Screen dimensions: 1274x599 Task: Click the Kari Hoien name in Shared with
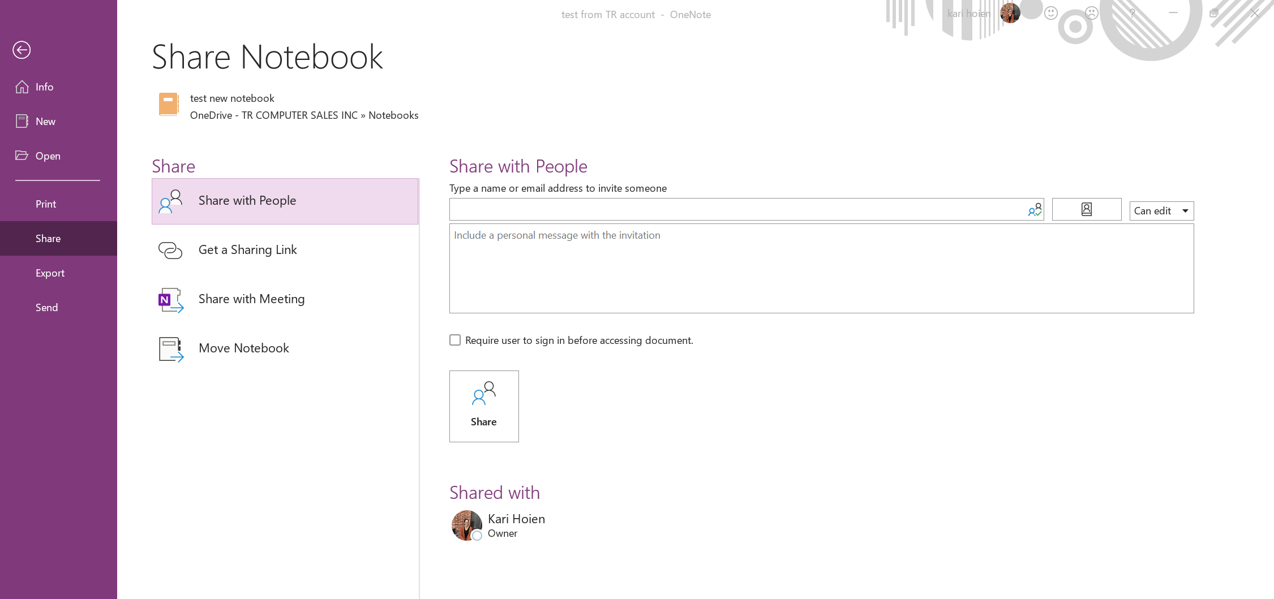click(x=516, y=519)
